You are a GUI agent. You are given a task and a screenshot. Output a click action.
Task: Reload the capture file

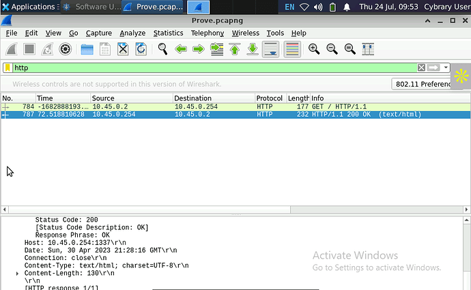(141, 49)
